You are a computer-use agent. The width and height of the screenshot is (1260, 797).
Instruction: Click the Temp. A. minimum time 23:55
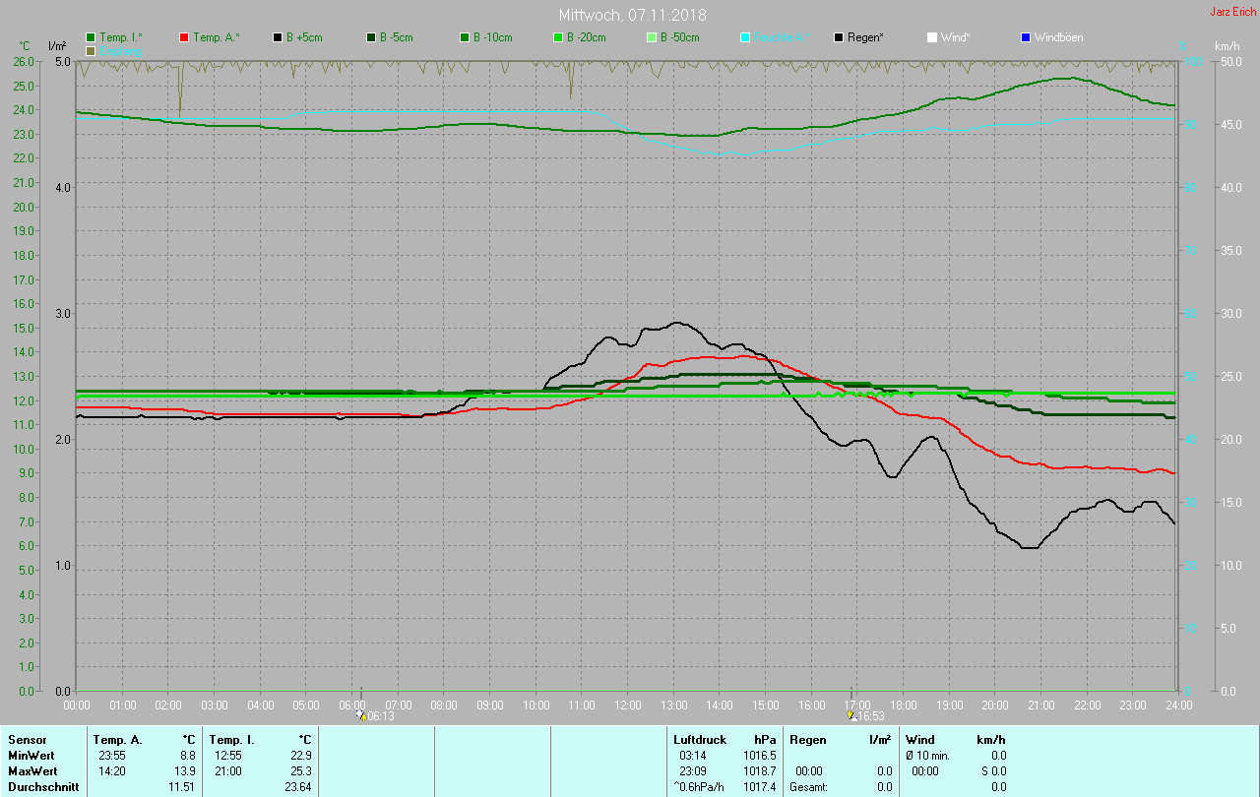point(111,755)
